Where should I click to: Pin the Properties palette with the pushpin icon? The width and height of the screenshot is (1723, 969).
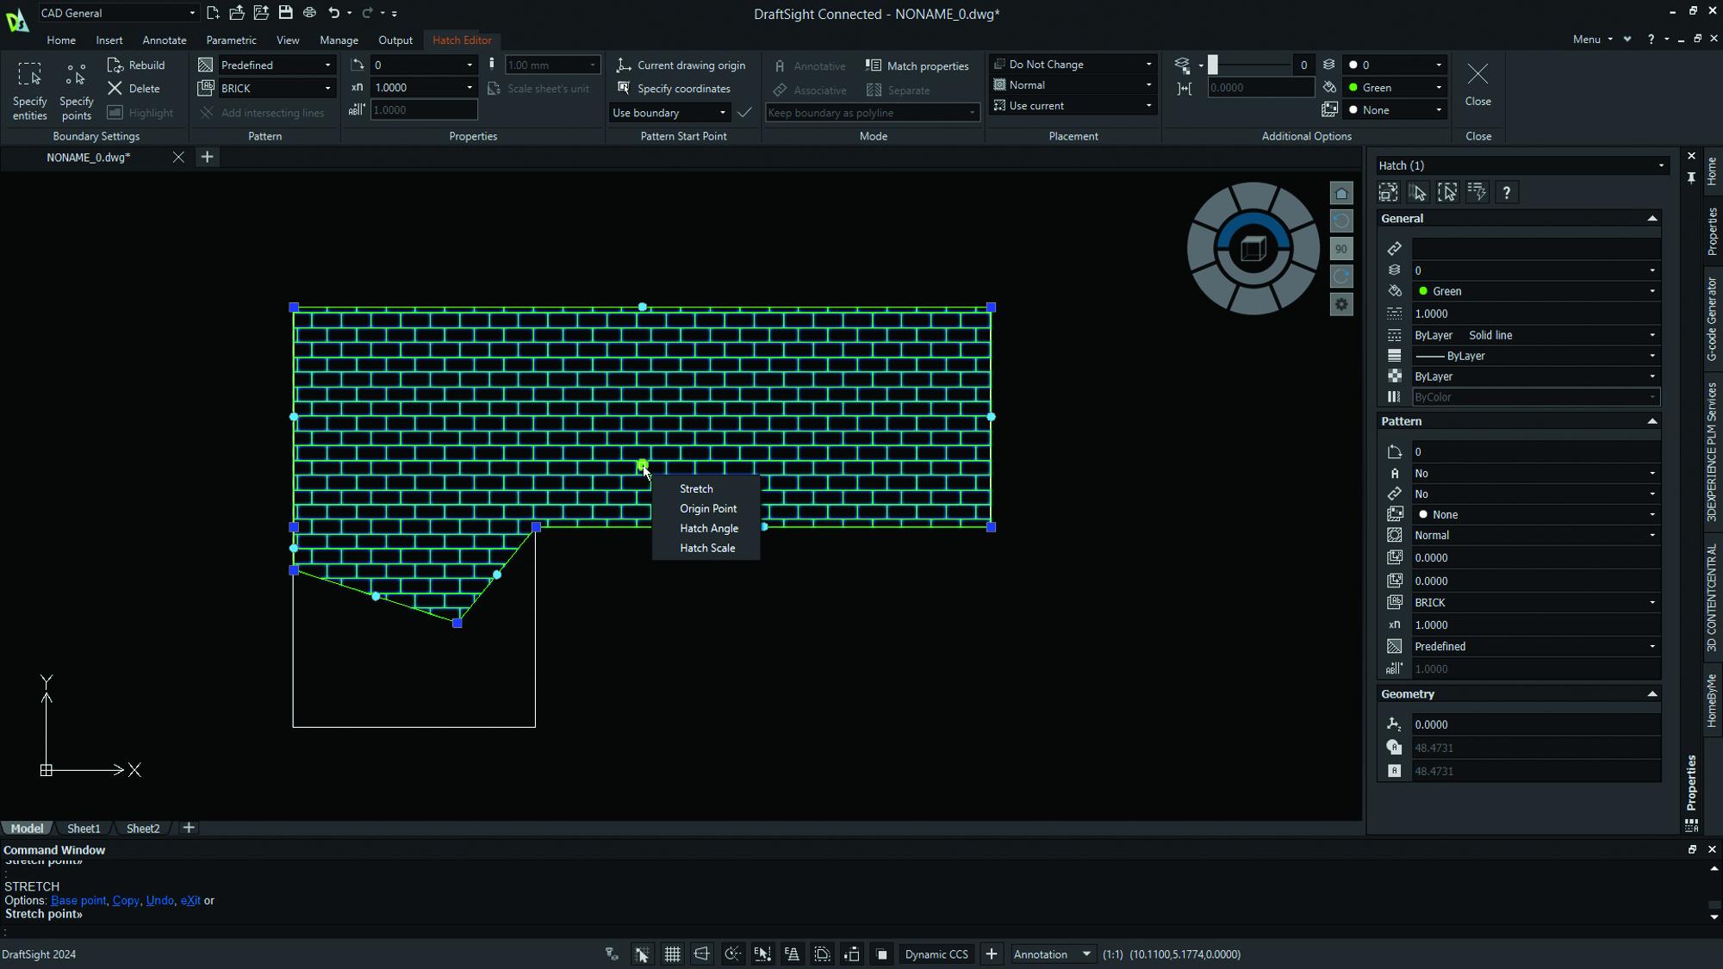click(1691, 177)
